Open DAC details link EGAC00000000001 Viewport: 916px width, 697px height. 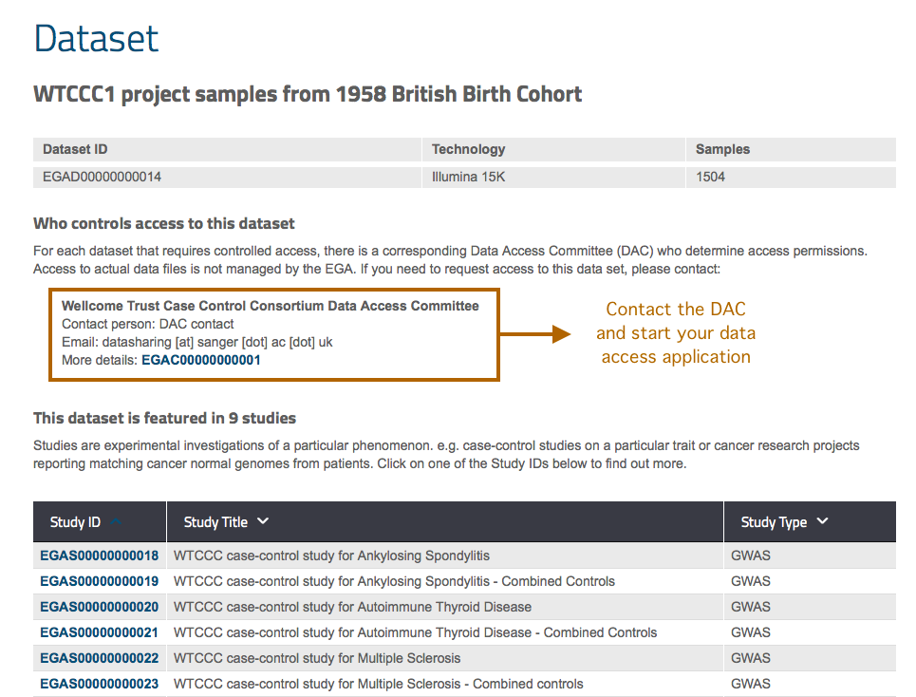pos(200,360)
